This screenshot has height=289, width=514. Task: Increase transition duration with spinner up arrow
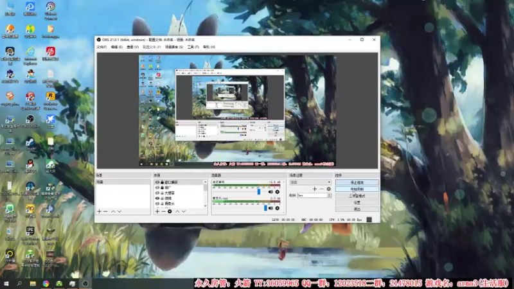(329, 195)
